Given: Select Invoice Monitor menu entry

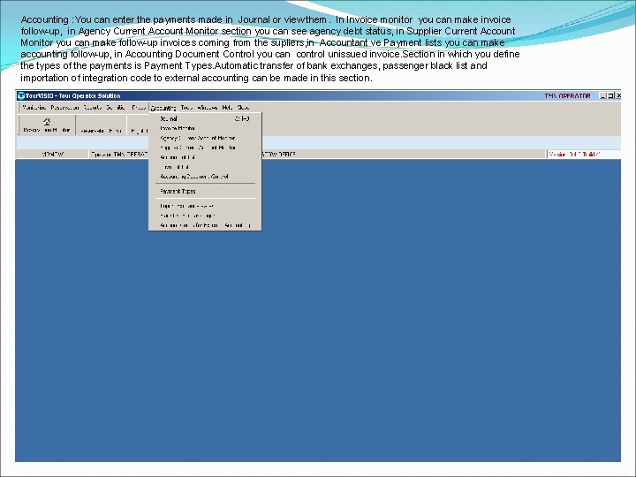Looking at the screenshot, I should click(x=205, y=128).
